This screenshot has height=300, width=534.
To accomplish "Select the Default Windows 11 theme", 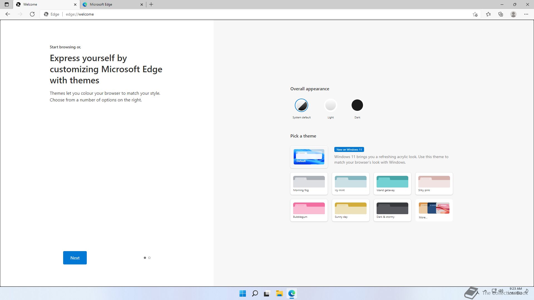I will [x=309, y=157].
